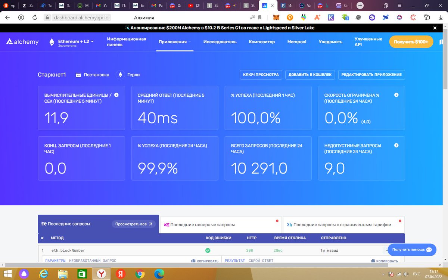Click the Alchemy logo in the header
The height and width of the screenshot is (280, 448).
click(x=22, y=42)
